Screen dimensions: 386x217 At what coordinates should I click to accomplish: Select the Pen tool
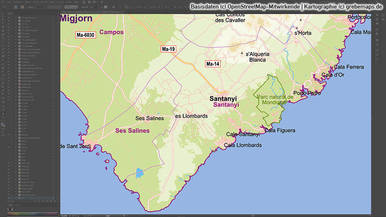[3, 31]
